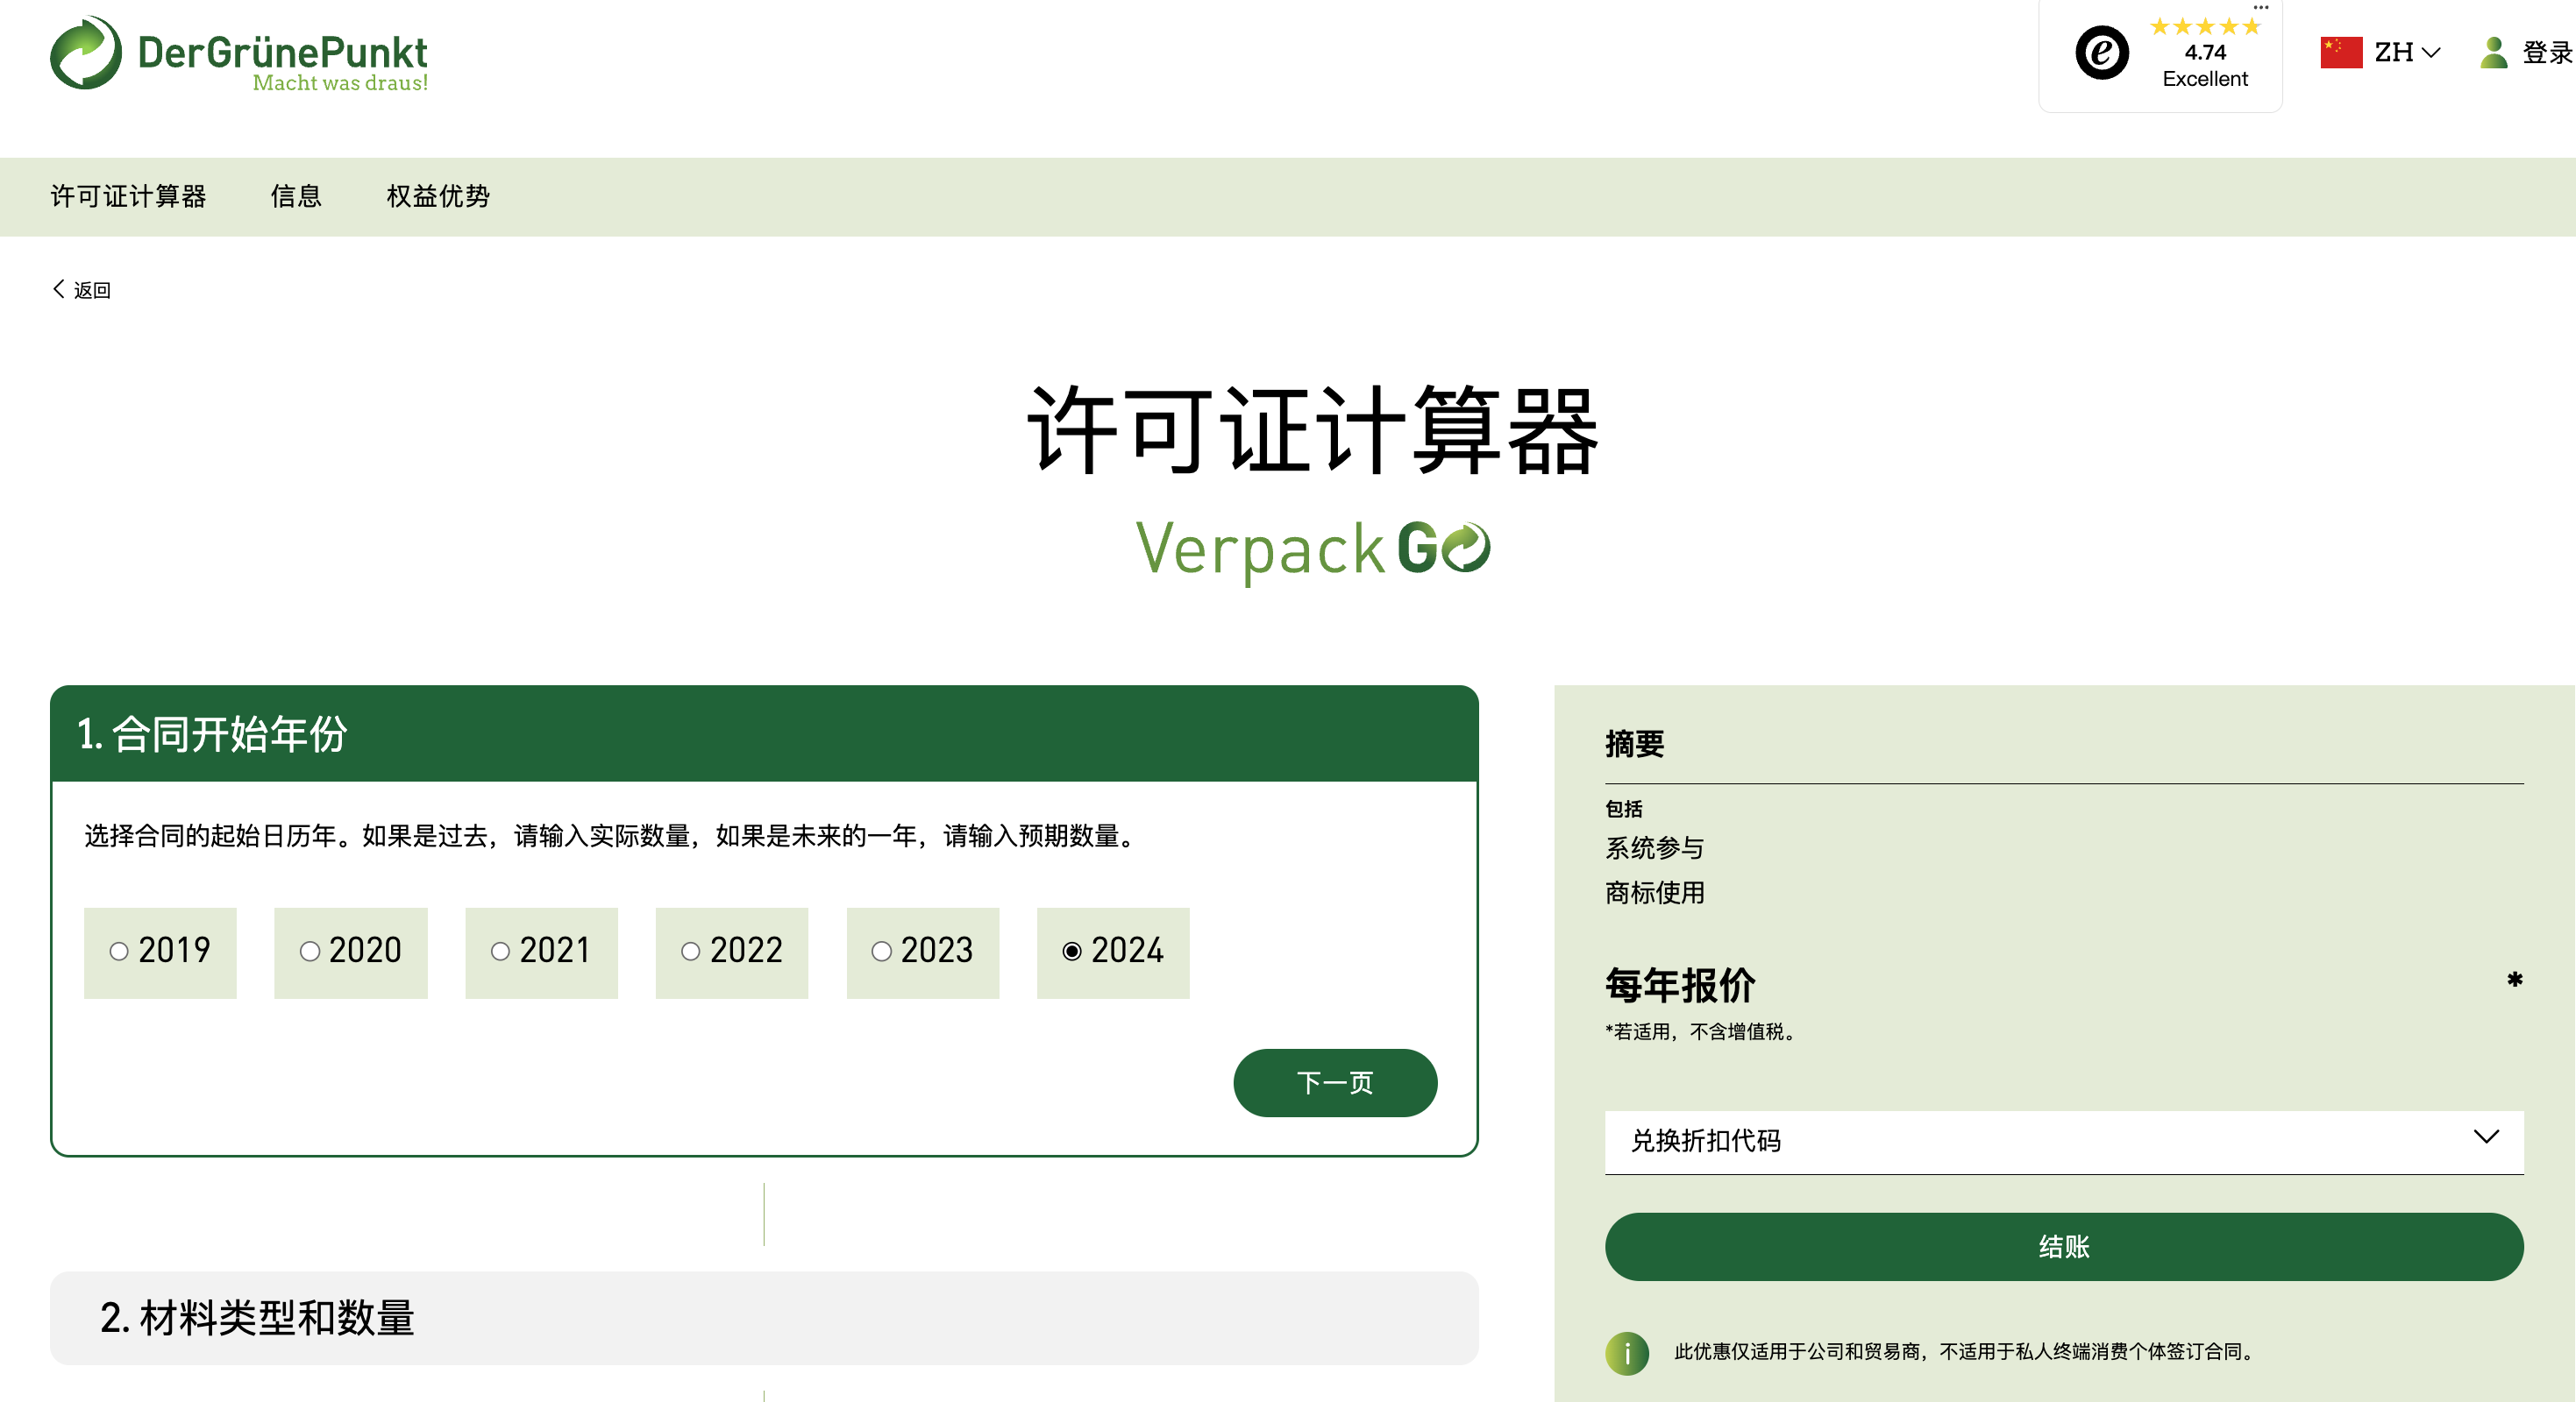This screenshot has height=1402, width=2576.
Task: Click the 许可证计算器 main page title
Action: pyautogui.click(x=1313, y=429)
